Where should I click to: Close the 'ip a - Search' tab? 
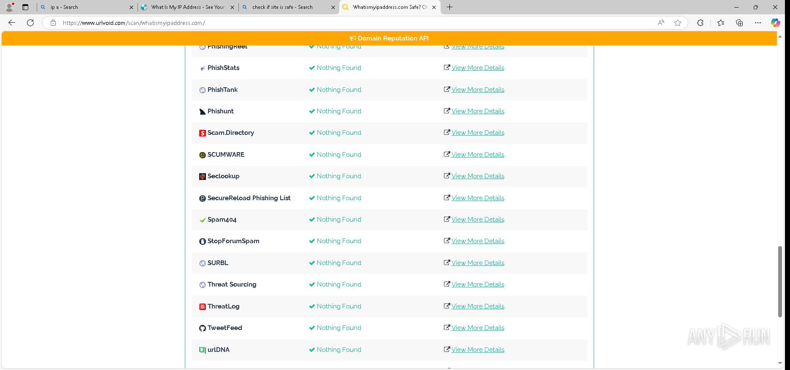click(131, 7)
